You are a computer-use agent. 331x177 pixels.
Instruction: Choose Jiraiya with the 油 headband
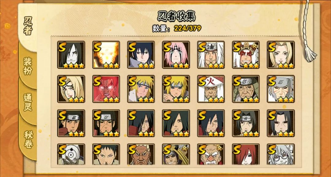pos(211,55)
